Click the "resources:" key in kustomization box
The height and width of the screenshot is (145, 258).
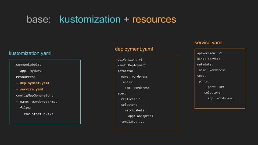point(26,77)
